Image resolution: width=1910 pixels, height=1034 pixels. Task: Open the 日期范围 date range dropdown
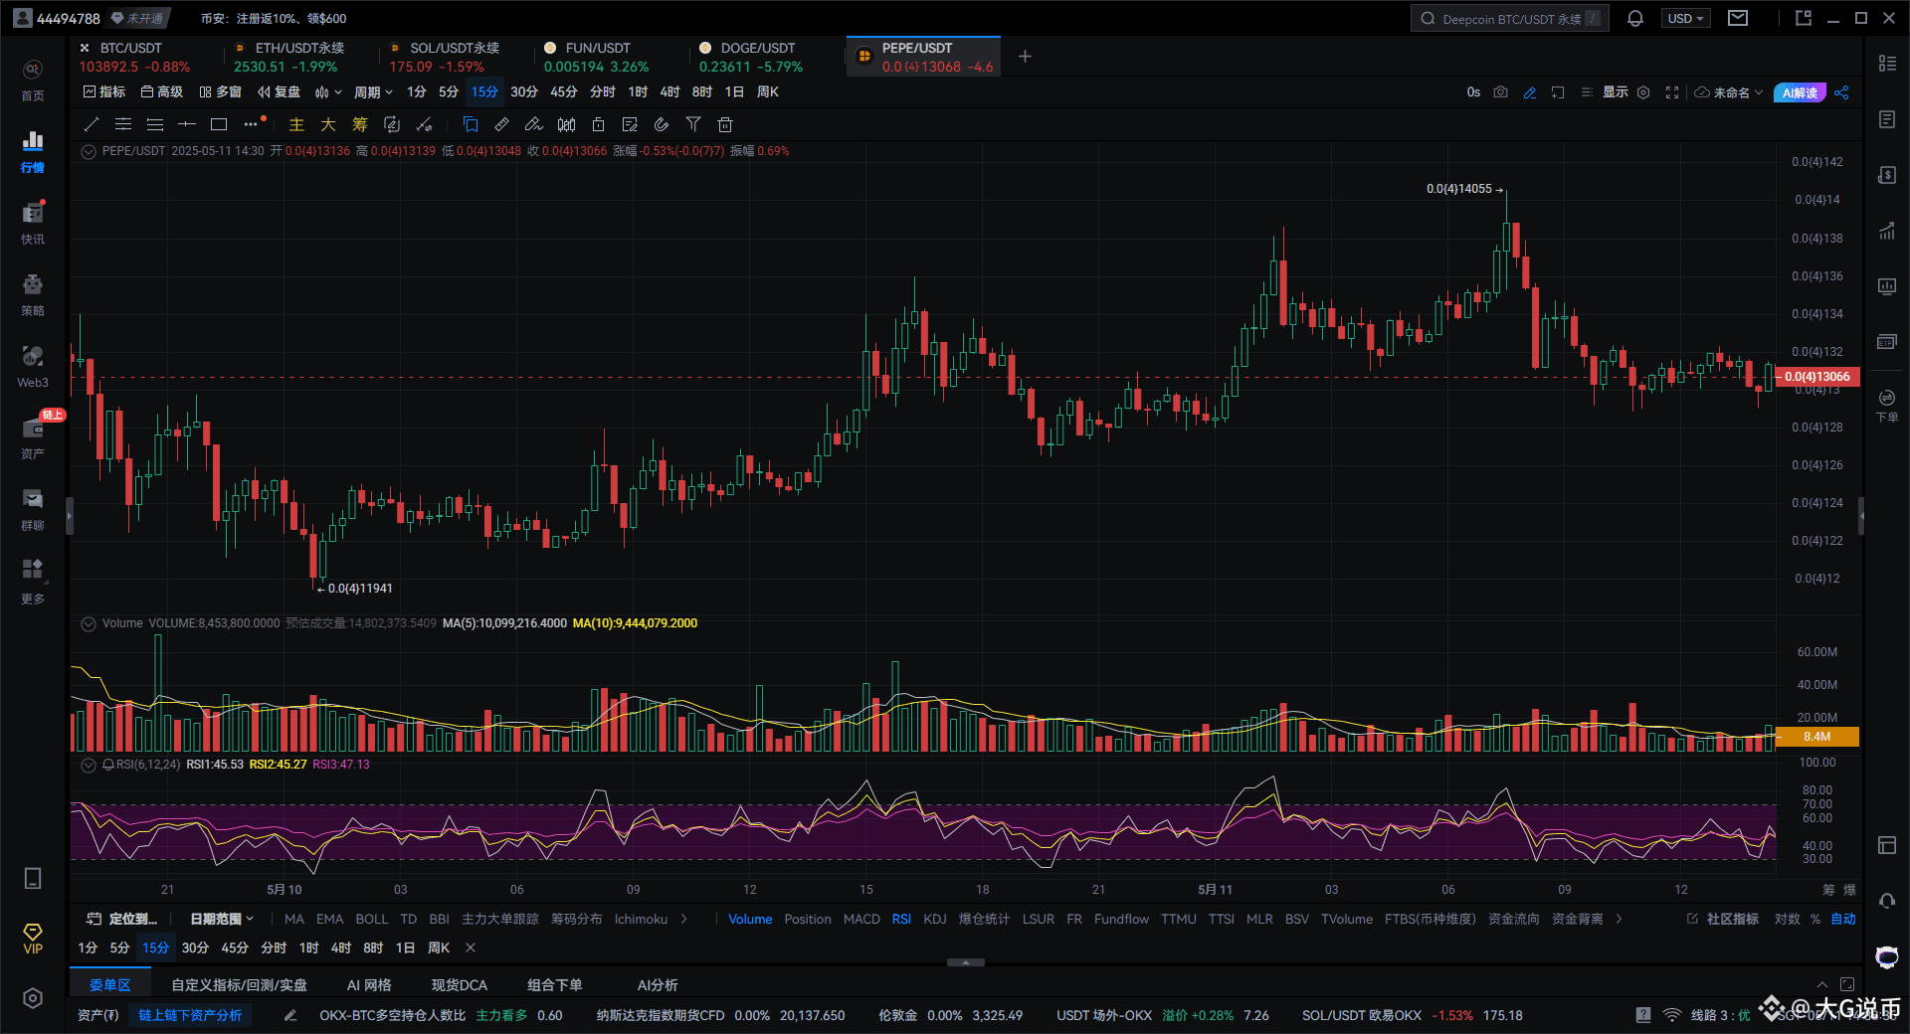point(221,919)
